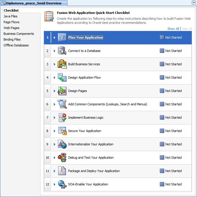This screenshot has height=197, width=197.
Task: Toggle status checkbox for Add Common Components
Action: [162, 104]
